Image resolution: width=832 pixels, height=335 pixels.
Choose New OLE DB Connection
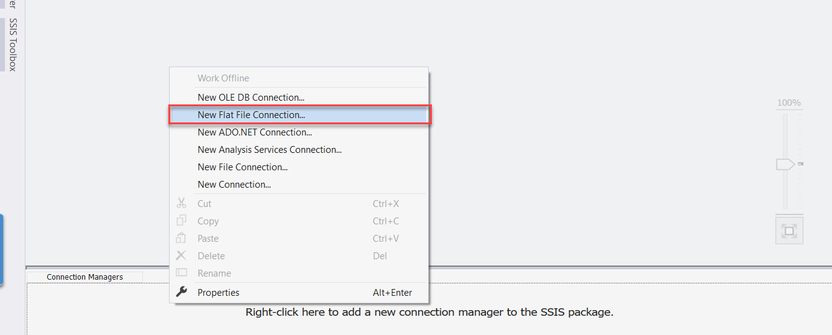[250, 98]
